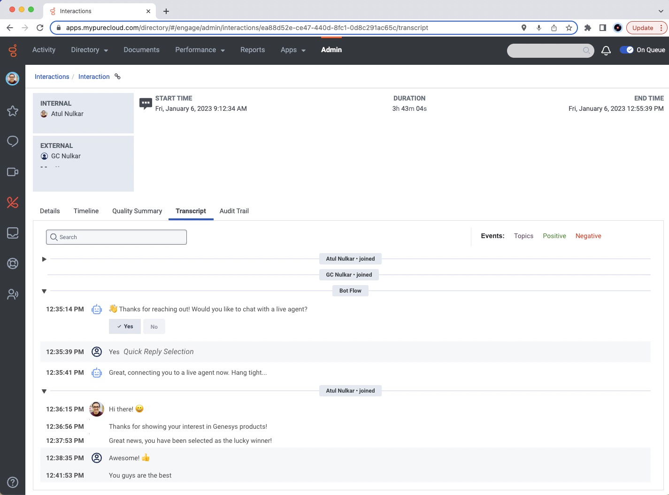Open the Chrome three-dot menu
Viewport: 669px width, 495px height.
pyautogui.click(x=661, y=28)
